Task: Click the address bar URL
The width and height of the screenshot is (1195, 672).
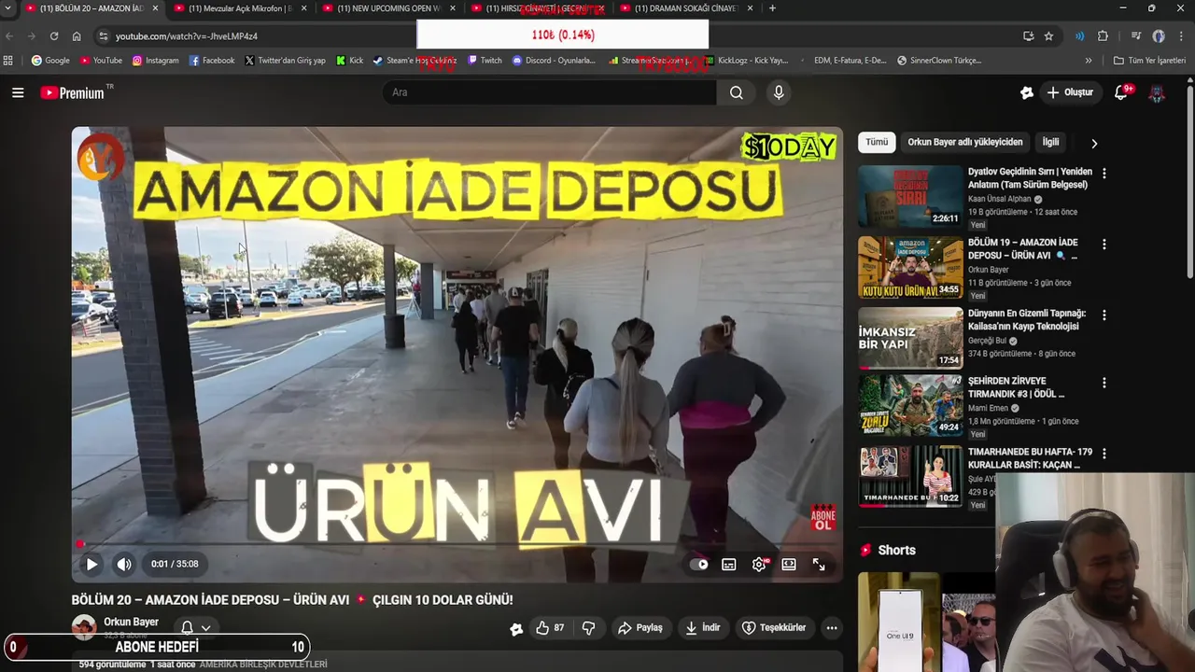Action: [186, 36]
